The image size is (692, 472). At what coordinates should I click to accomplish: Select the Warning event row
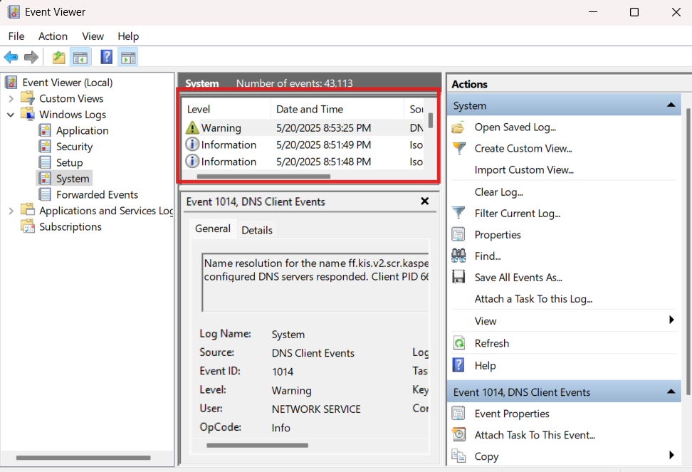(x=299, y=128)
